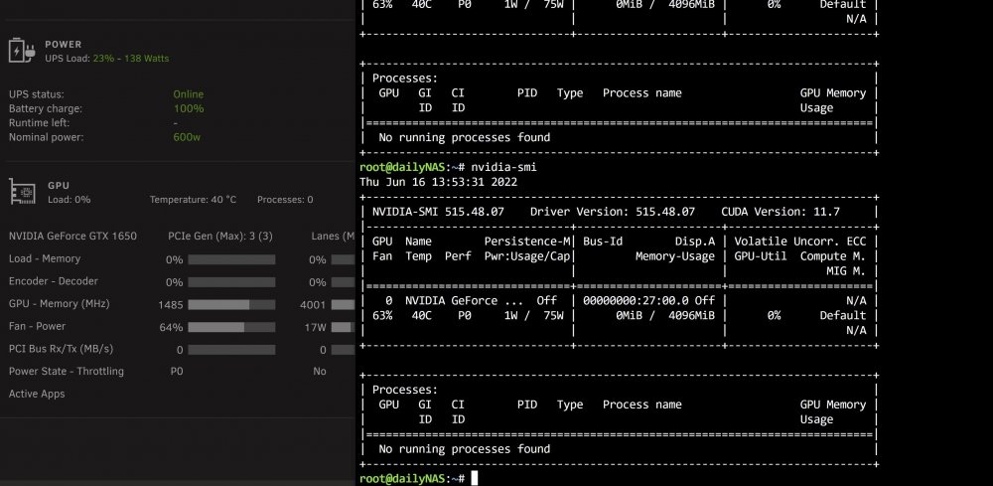Click the 'nvidia-smi' command in terminal

point(503,167)
